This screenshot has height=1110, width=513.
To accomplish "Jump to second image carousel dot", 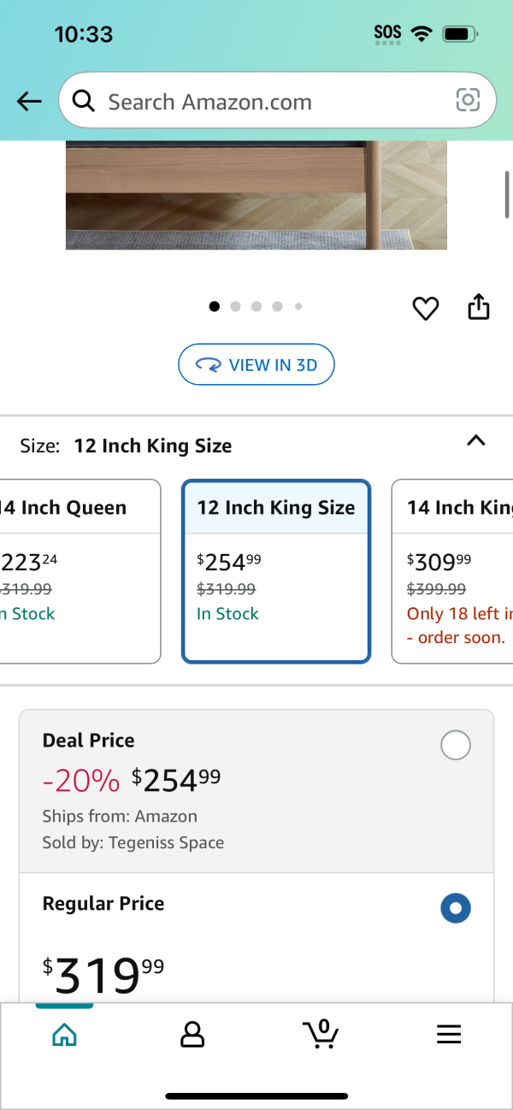I will pyautogui.click(x=235, y=306).
